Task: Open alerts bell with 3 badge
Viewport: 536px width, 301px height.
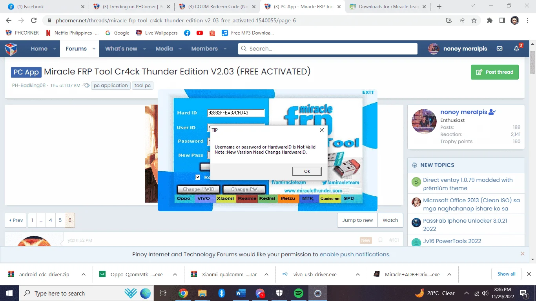Action: 517,48
